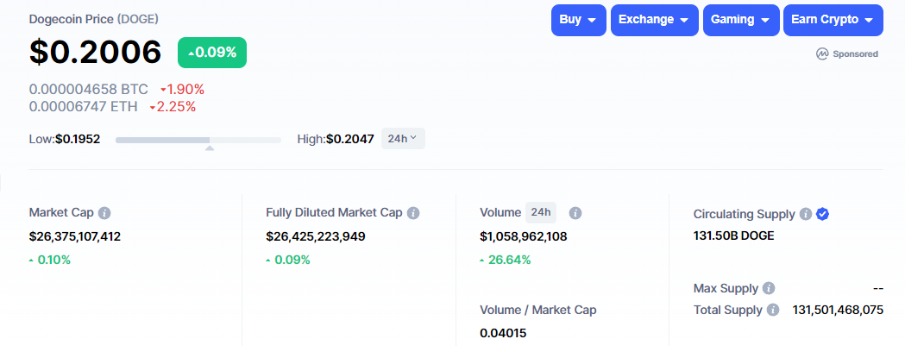Viewport: 905px width, 358px height.
Task: Click the red 1.90% BTC change
Action: (x=182, y=90)
